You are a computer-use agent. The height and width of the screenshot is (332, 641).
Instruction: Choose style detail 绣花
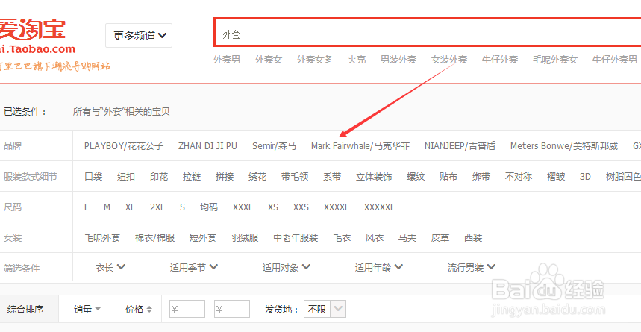(x=257, y=177)
